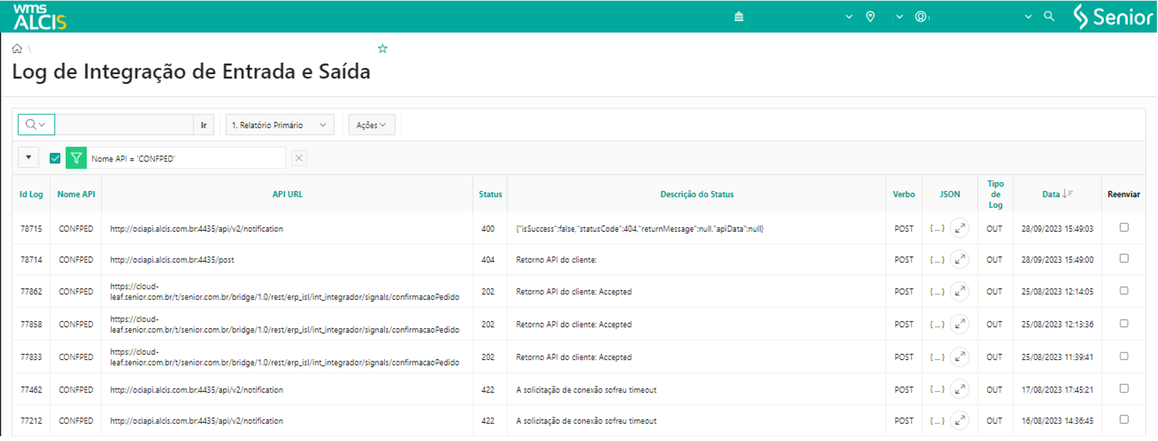Click the favorite star icon
The height and width of the screenshot is (441, 1158).
[383, 48]
